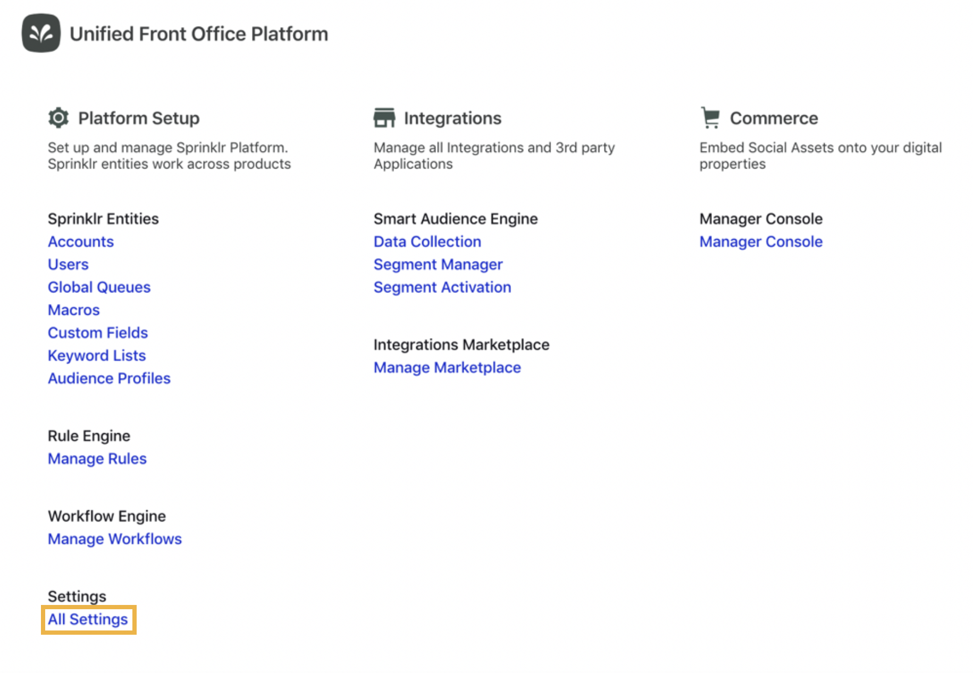Open Manage Rules under Rule Engine
The height and width of the screenshot is (673, 973).
pyautogui.click(x=97, y=459)
